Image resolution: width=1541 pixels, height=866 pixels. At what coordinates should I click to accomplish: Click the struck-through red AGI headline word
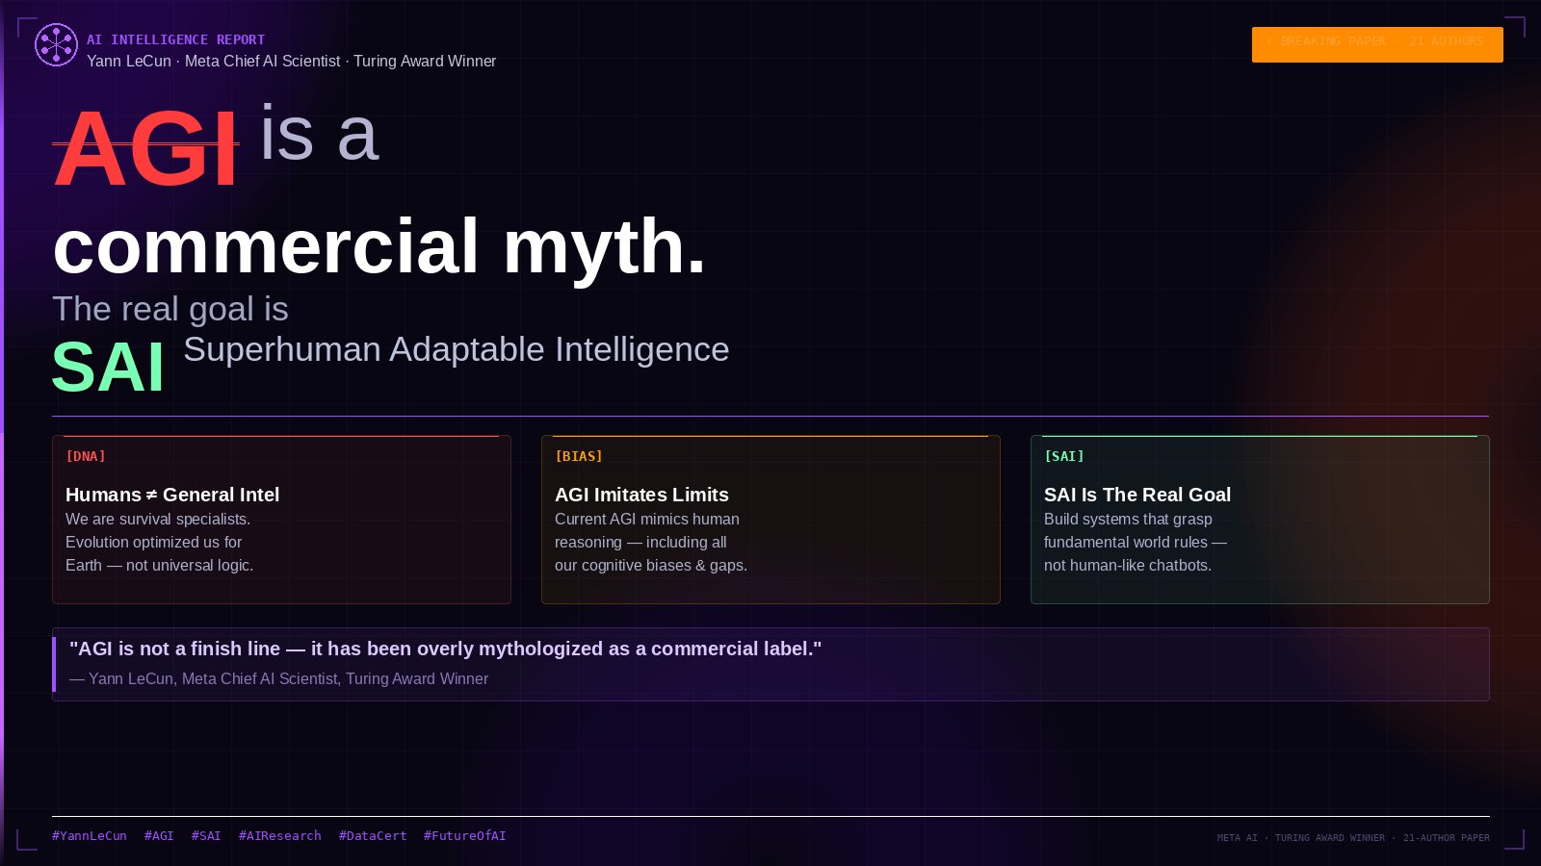pos(145,147)
